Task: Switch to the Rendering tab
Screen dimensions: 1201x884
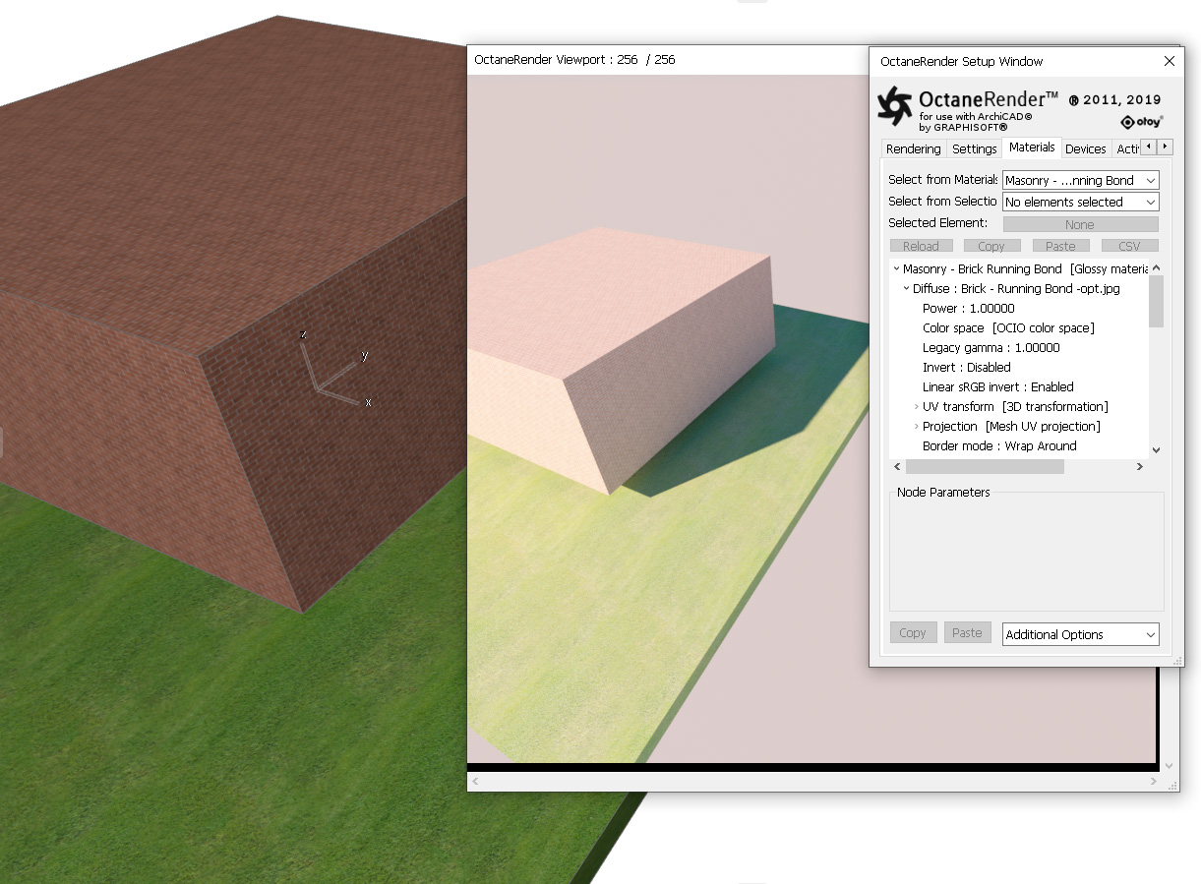Action: coord(913,149)
